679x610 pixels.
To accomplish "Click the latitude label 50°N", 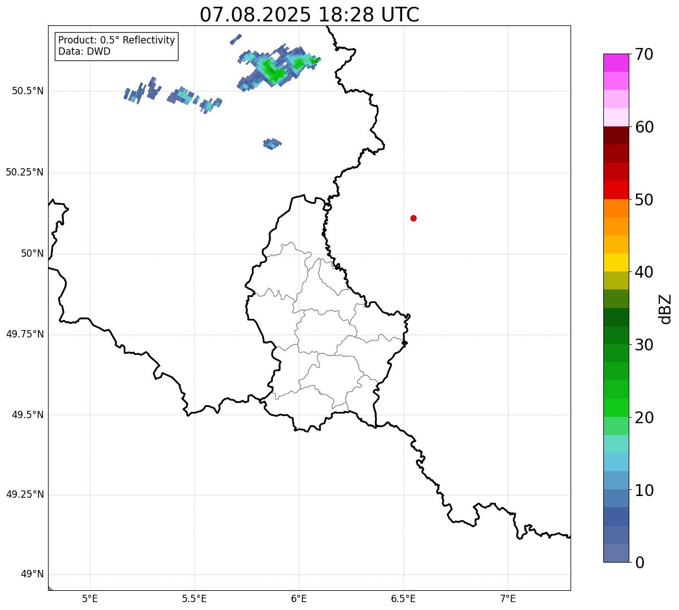I will pyautogui.click(x=32, y=253).
